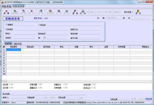Expand the 单据状态 toolbar dropdown

(x=118, y=12)
